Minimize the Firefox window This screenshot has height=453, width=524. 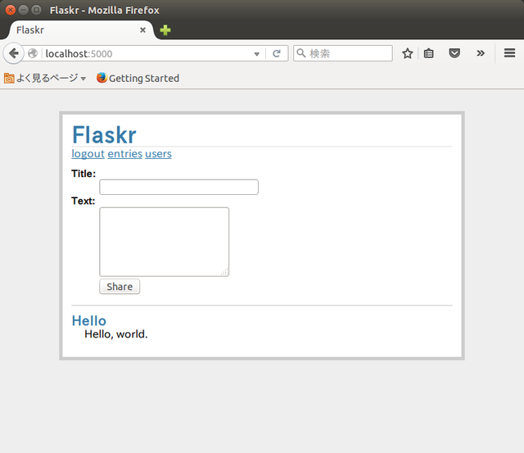(24, 10)
